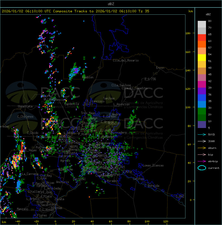Click the Clla.del_Rosario map label

tap(126, 60)
